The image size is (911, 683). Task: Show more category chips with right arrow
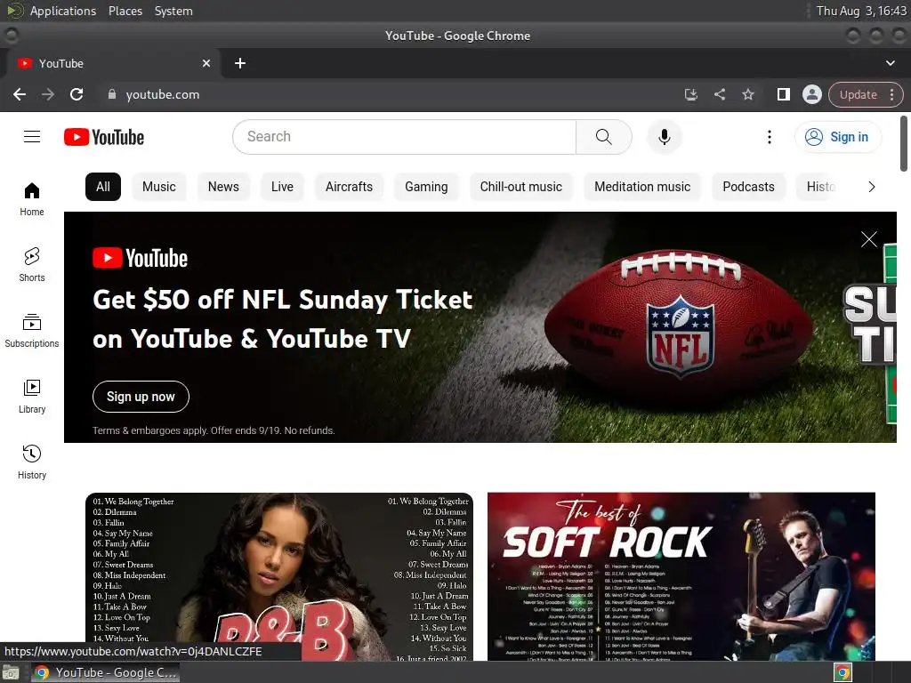tap(871, 187)
